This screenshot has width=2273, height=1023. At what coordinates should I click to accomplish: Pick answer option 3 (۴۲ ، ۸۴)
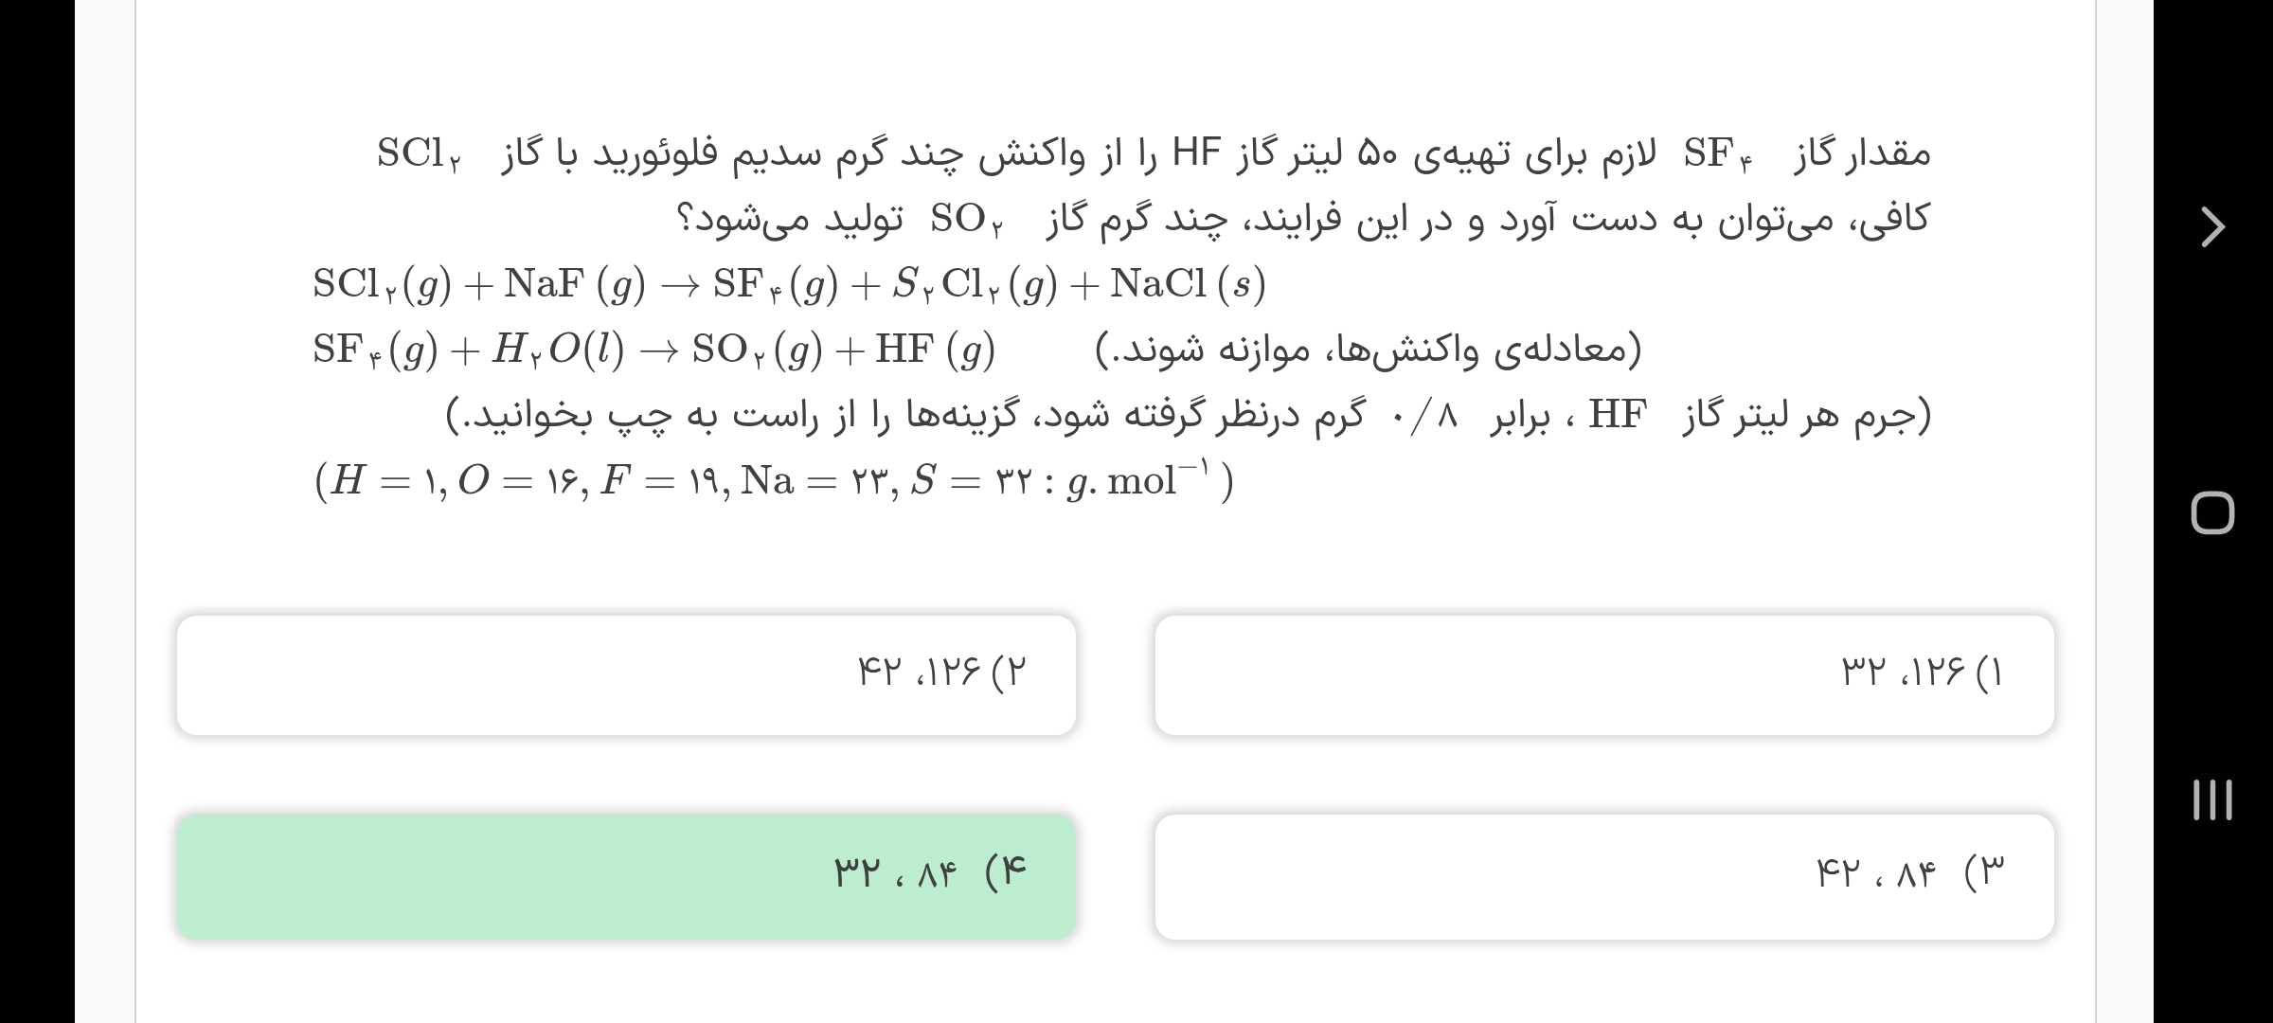pyautogui.click(x=1603, y=876)
